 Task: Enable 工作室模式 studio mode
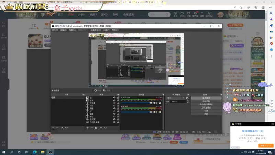[x=206, y=107]
